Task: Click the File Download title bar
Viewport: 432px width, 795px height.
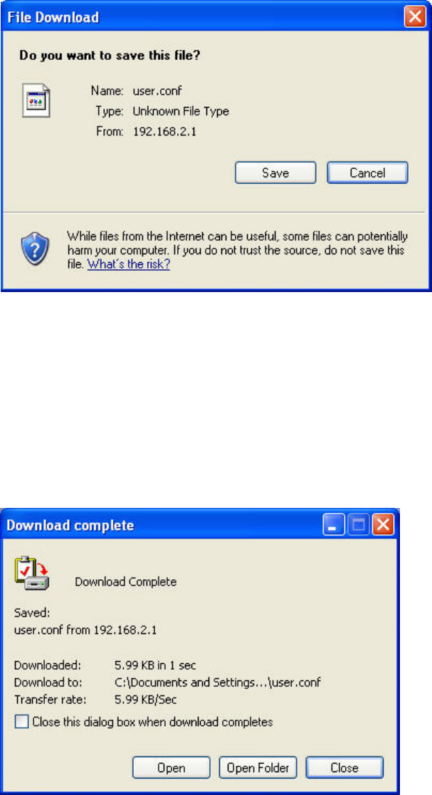Action: coord(203,17)
